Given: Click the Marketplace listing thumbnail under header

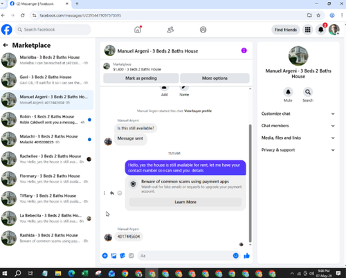Looking at the screenshot, I should tap(107, 66).
